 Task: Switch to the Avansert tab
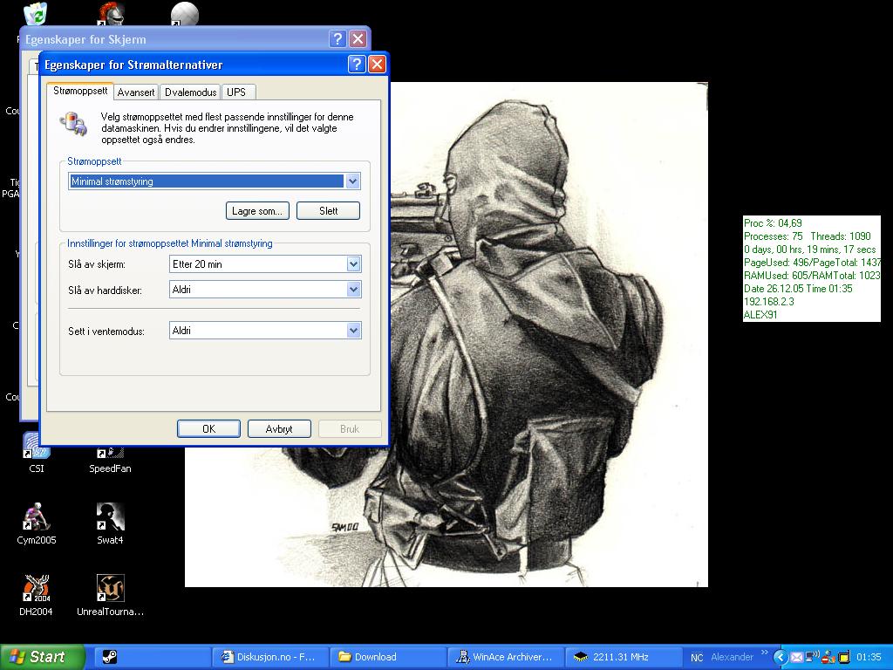(x=136, y=92)
